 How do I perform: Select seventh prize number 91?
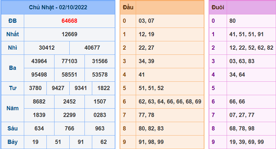(x=81, y=142)
